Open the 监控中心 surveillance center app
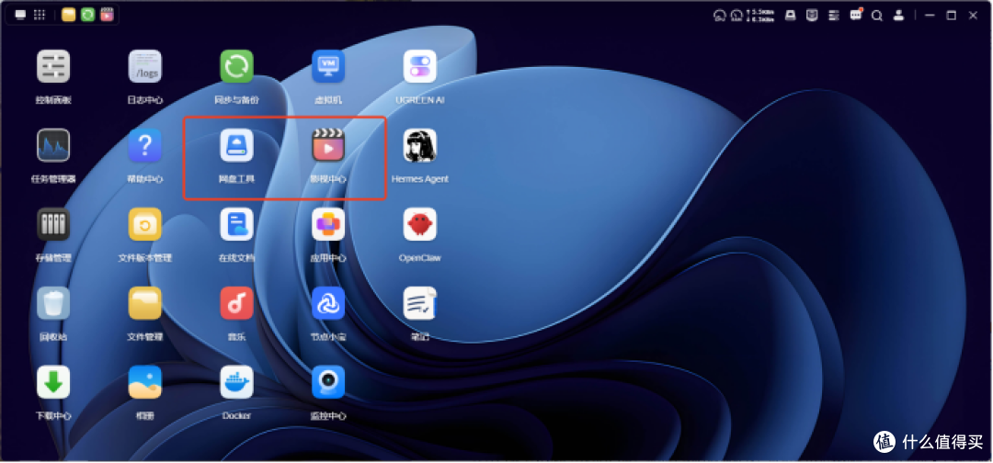Viewport: 993px width, 463px height. click(x=328, y=383)
